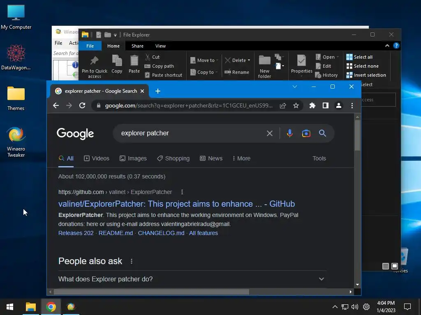Expand More search categories
This screenshot has width=421, height=315.
241,158
